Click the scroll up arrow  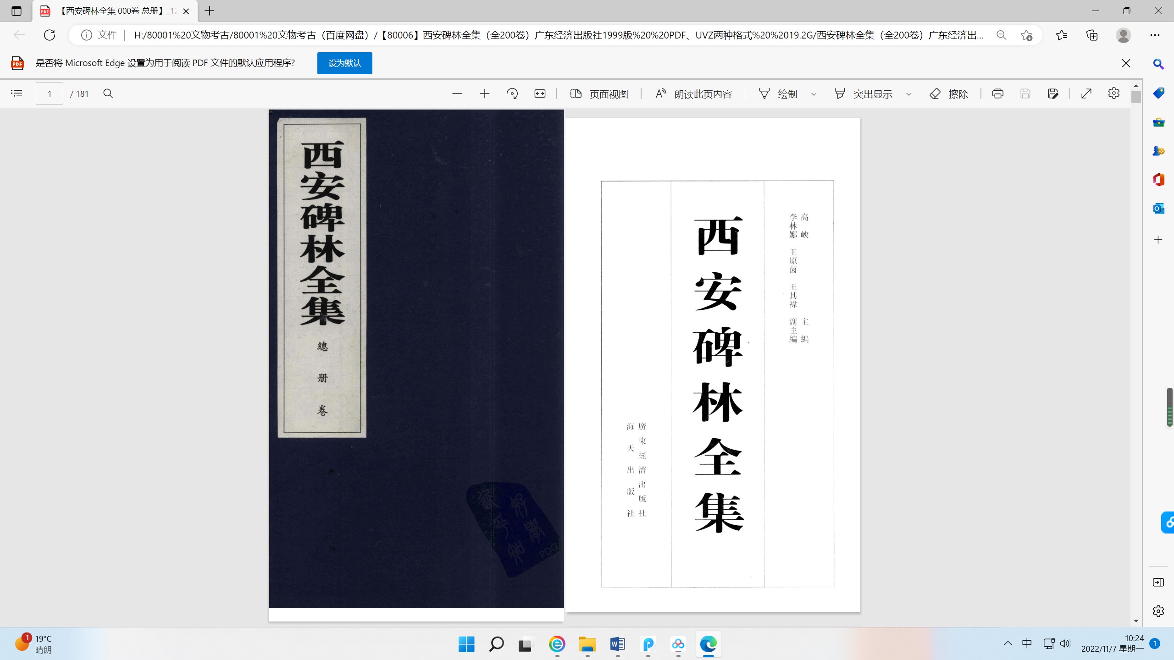click(1136, 86)
